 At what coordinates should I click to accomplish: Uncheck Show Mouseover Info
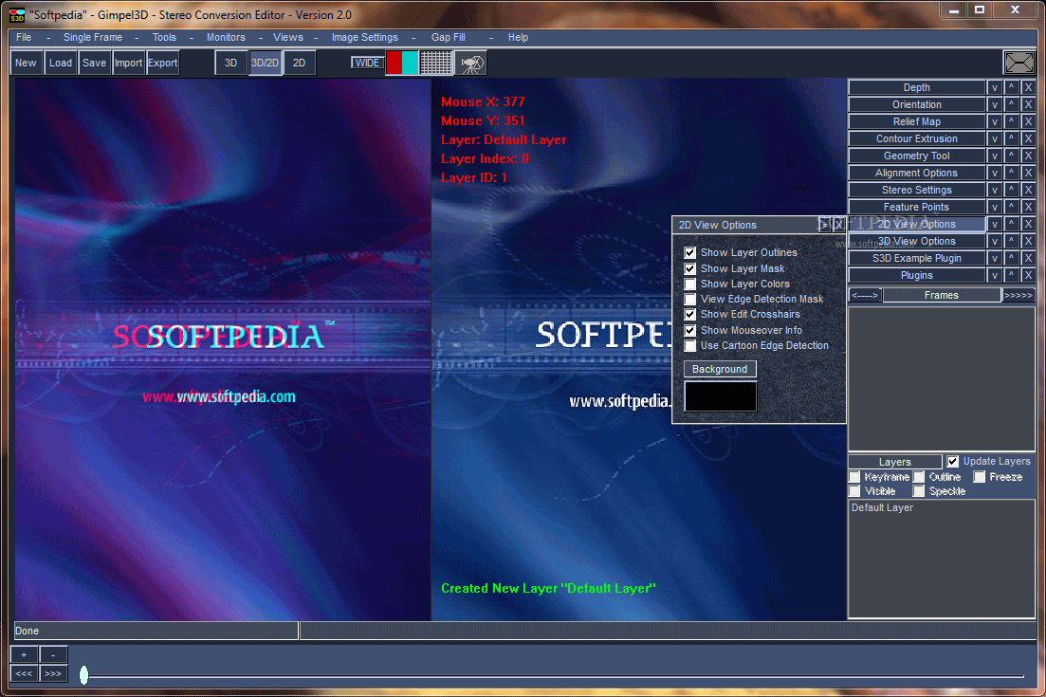click(689, 330)
